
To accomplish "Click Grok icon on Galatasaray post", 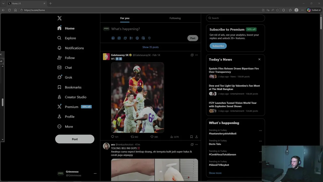I will [x=192, y=55].
